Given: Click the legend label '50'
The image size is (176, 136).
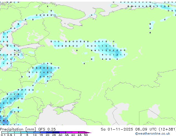Looking at the screenshot, I should pyautogui.click(x=86, y=135).
